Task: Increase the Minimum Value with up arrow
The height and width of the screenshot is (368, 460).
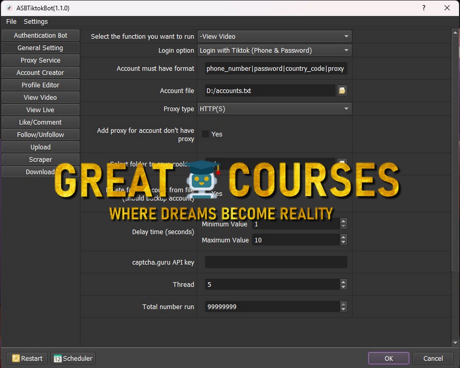Action: [343, 221]
